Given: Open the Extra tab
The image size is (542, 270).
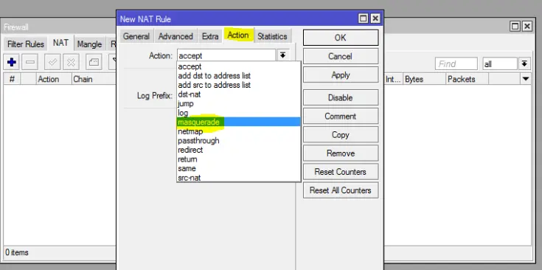Looking at the screenshot, I should tap(210, 36).
